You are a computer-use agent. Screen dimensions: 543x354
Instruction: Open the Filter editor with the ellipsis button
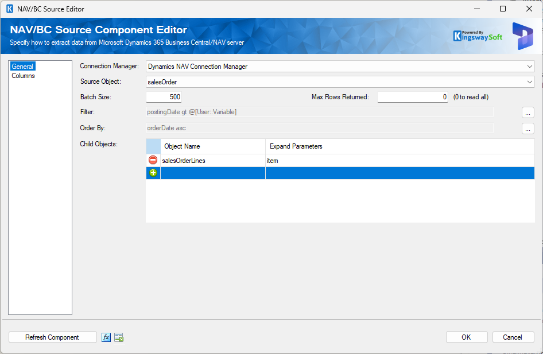point(528,112)
